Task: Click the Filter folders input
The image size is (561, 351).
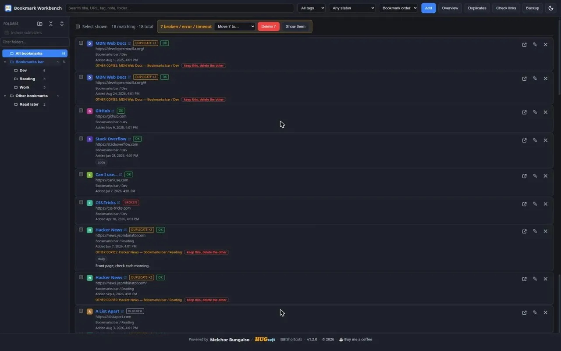Action: click(35, 42)
